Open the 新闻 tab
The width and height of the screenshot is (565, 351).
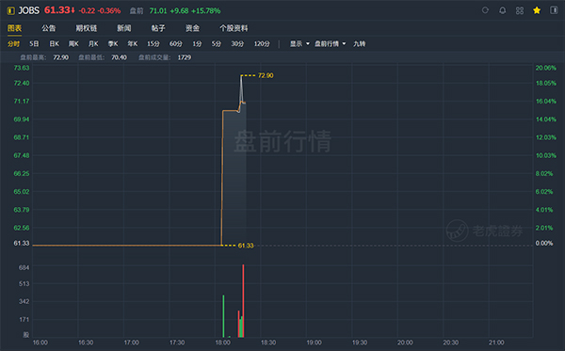coord(124,28)
